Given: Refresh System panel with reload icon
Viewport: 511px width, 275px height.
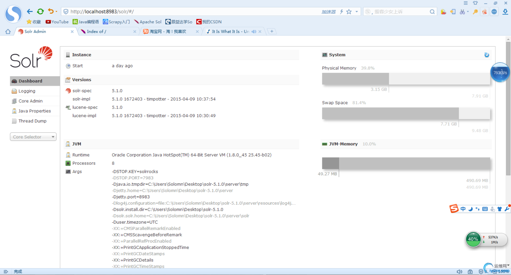Looking at the screenshot, I should click(x=487, y=55).
